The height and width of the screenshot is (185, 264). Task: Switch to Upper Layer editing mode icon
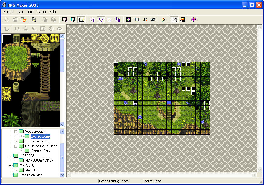(73, 20)
